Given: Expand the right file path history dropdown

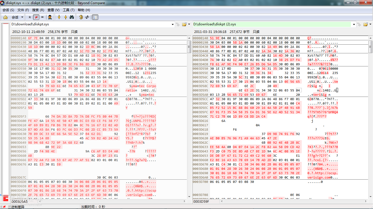Looking at the screenshot, I should click(x=354, y=24).
